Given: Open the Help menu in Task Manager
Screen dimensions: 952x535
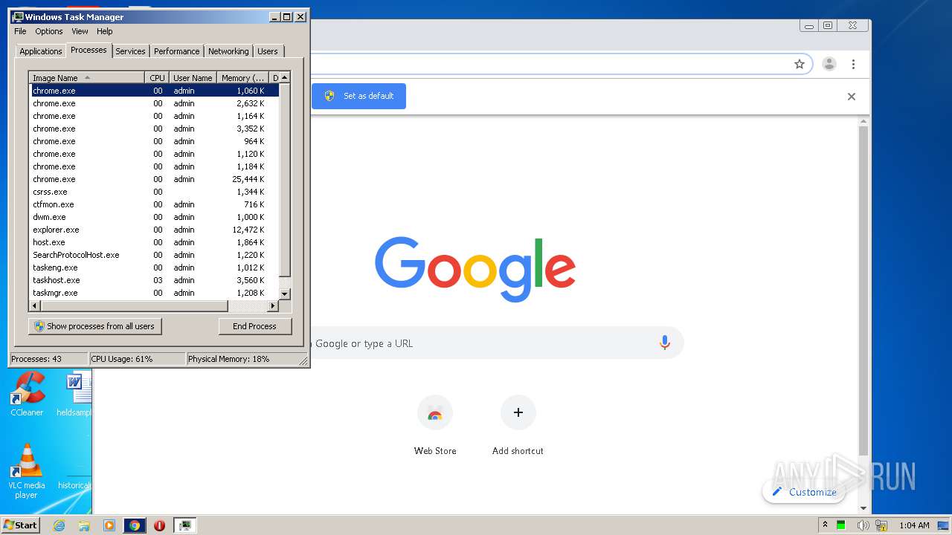Looking at the screenshot, I should [x=105, y=31].
